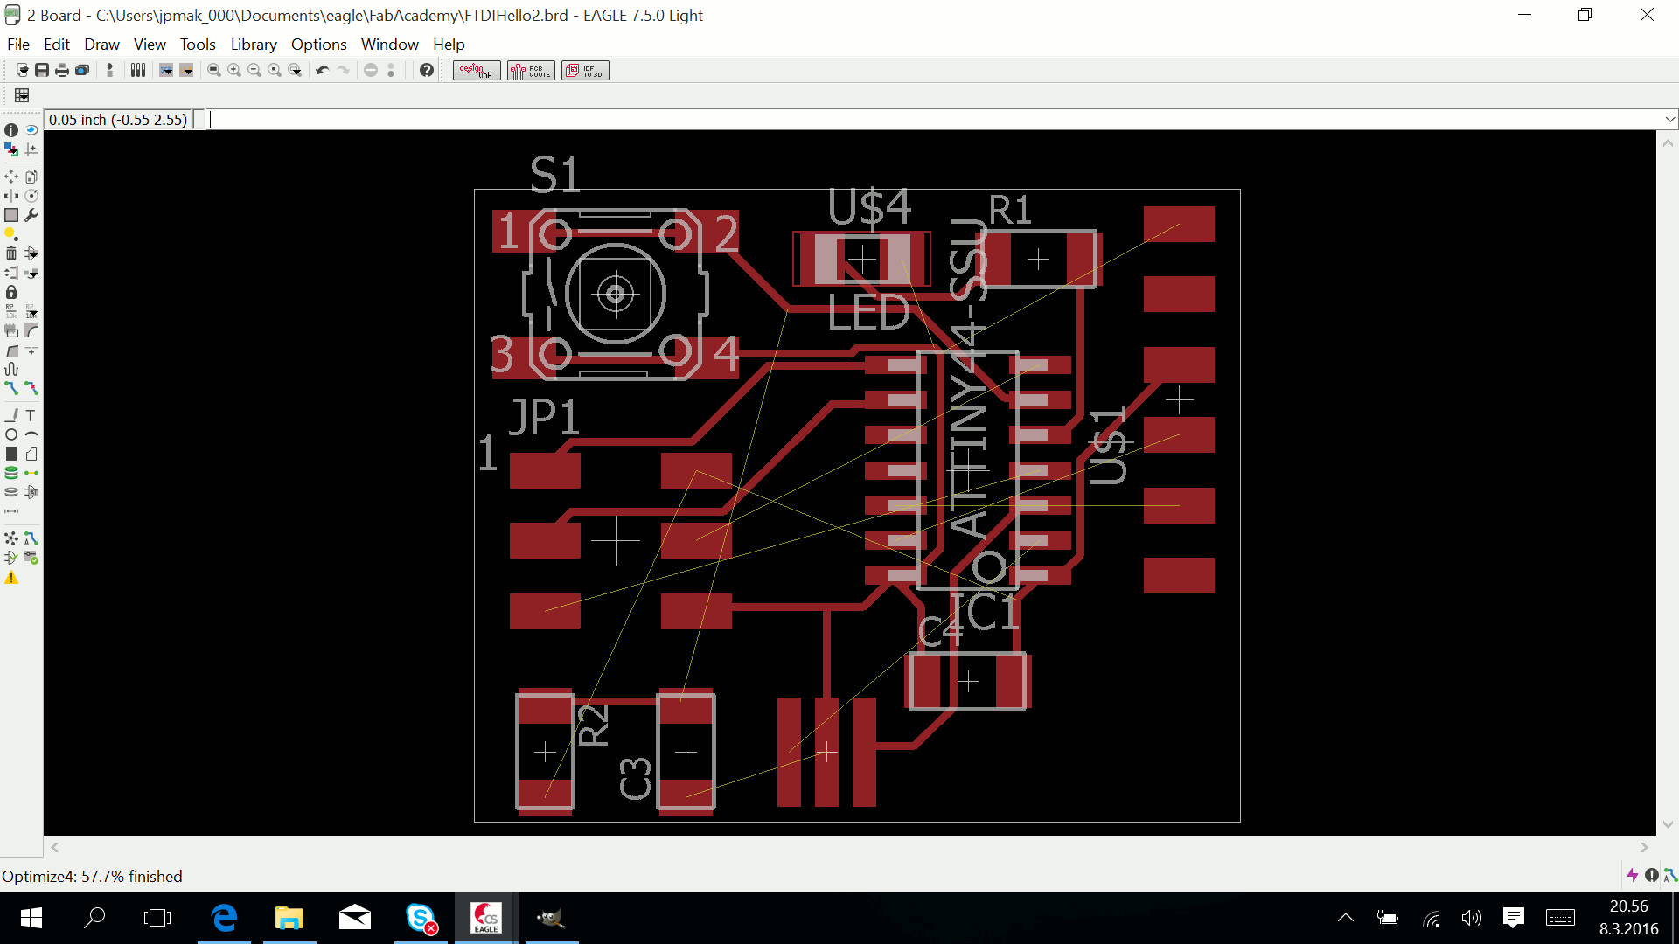1679x944 pixels.
Task: Select the Miter tool
Action: tap(31, 330)
